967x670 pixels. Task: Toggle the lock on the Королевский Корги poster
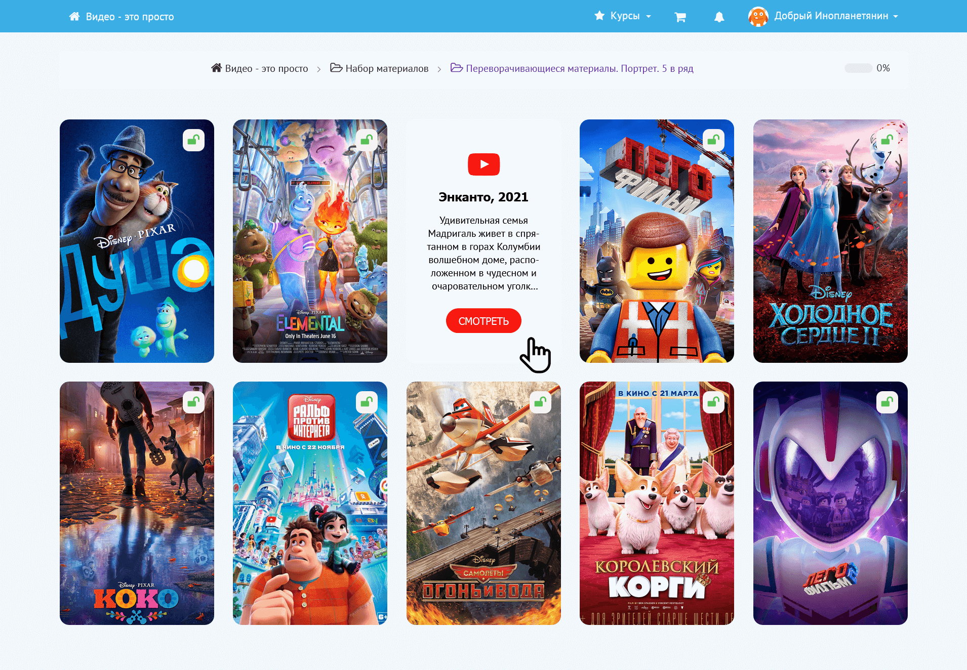coord(713,402)
